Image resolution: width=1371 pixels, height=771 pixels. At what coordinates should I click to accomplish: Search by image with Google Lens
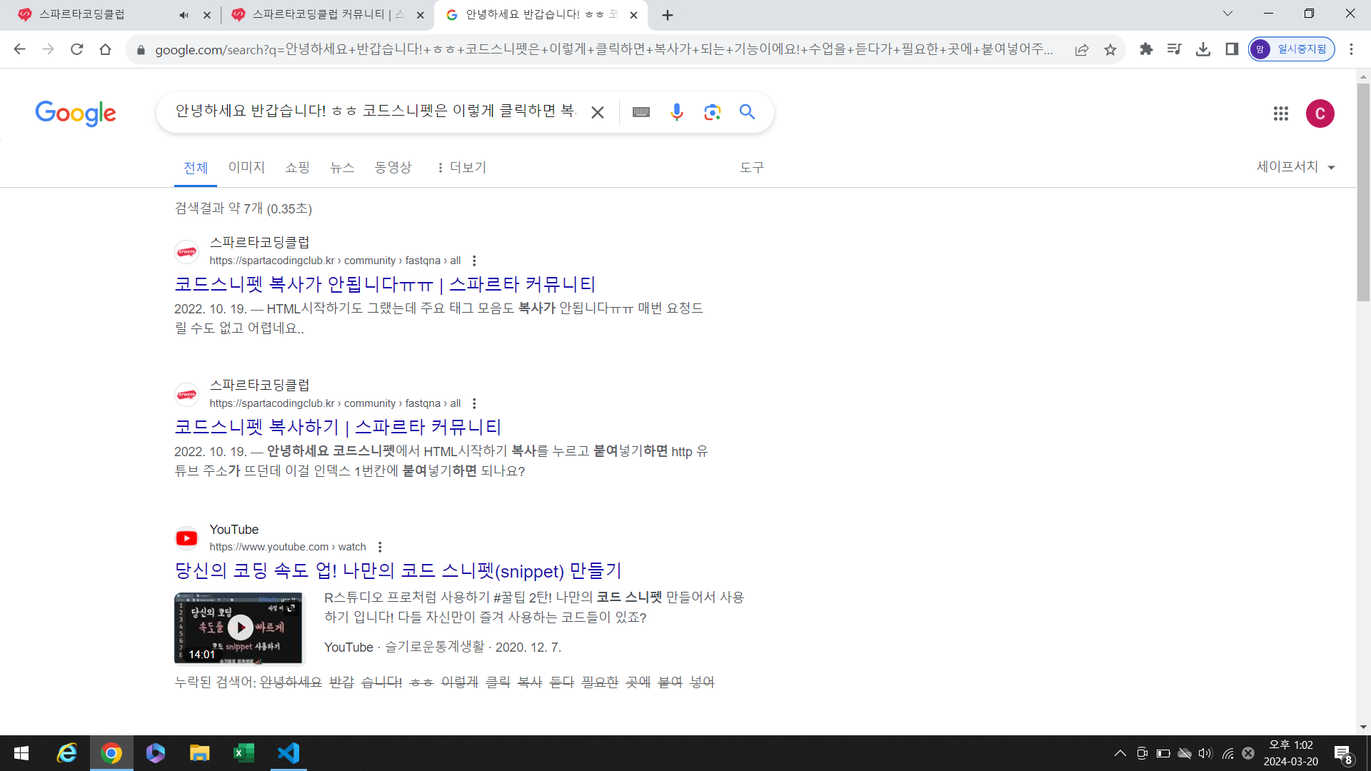click(x=712, y=112)
